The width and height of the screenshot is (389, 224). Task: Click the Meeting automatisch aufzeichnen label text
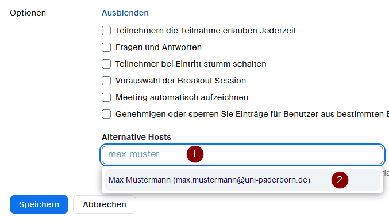point(182,97)
